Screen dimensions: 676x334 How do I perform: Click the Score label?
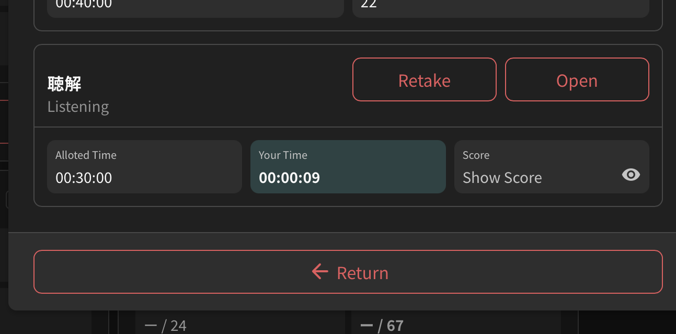(476, 155)
